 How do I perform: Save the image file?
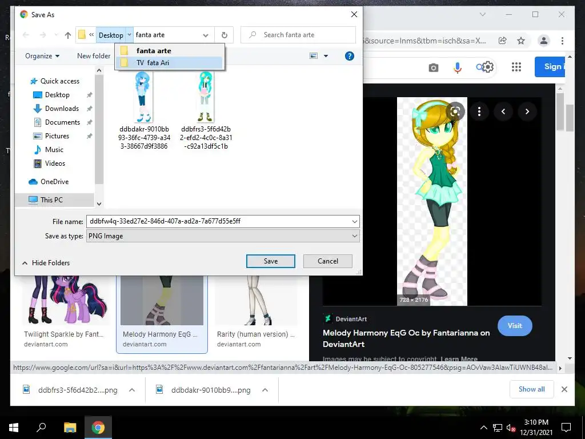[x=270, y=261]
